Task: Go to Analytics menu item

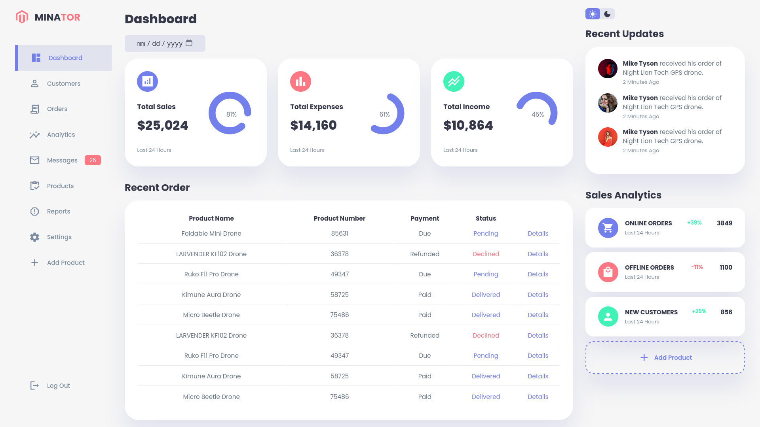Action: pyautogui.click(x=64, y=135)
